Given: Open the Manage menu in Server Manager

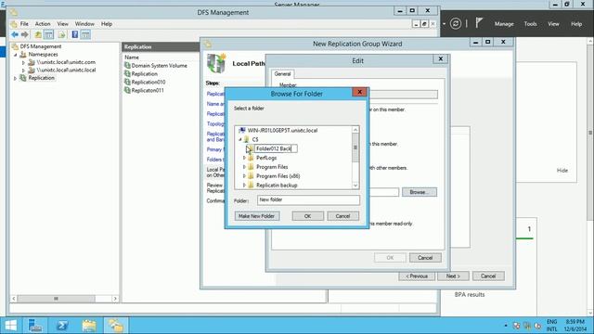Looking at the screenshot, I should [504, 24].
